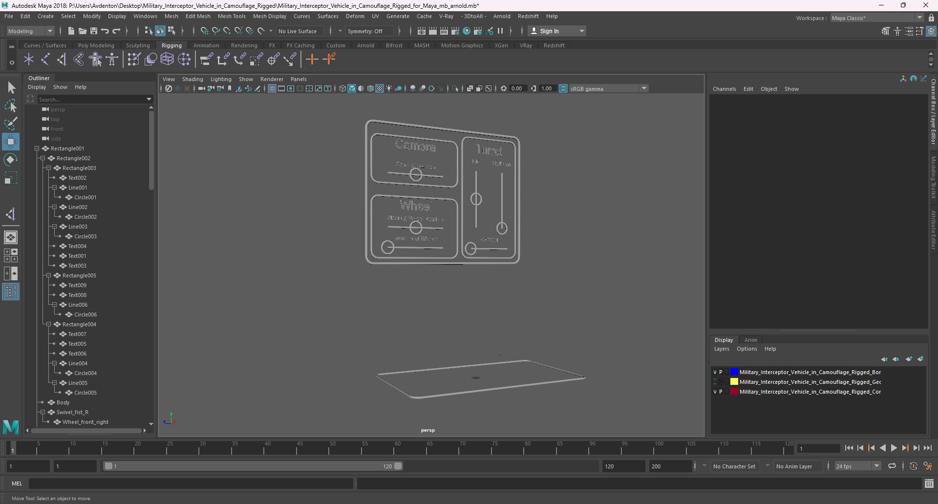Open the viewport Shading menu
This screenshot has height=504, width=938.
tap(192, 79)
